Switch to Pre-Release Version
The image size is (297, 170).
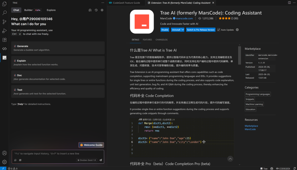tap(200, 30)
